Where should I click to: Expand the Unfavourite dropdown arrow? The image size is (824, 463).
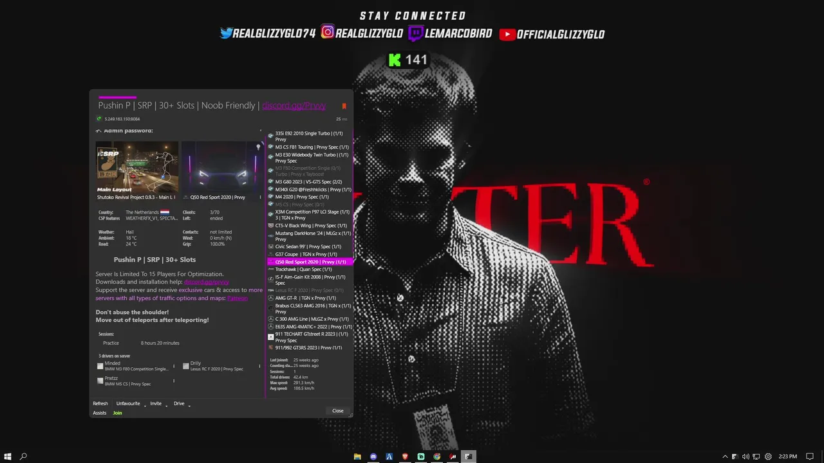pyautogui.click(x=145, y=405)
